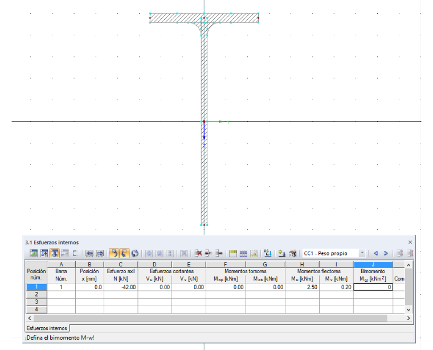Click column header A
Image resolution: width=433 pixels, height=350 pixels.
[61, 265]
